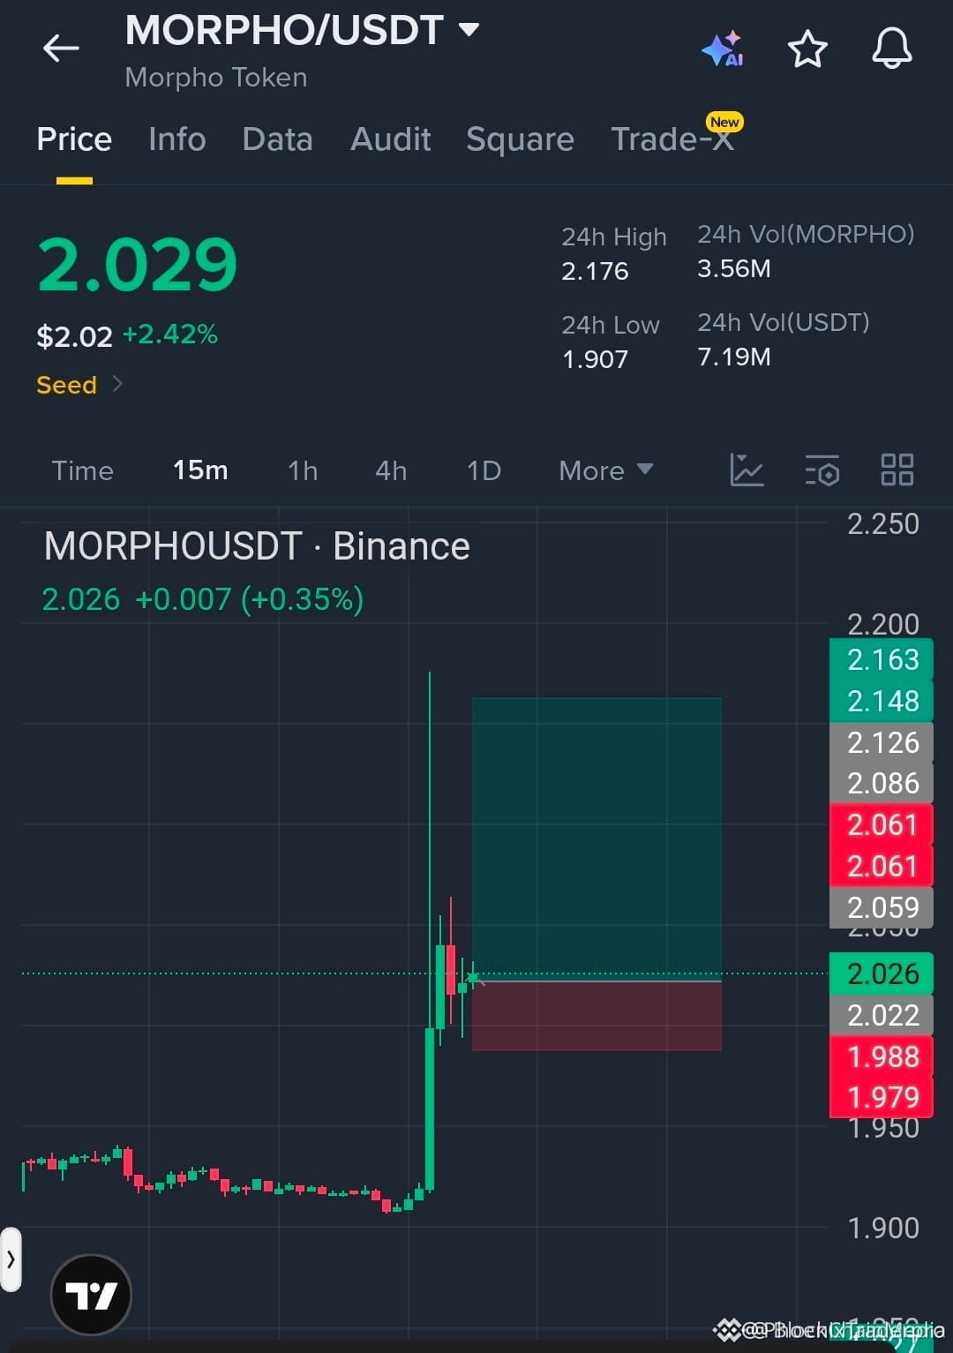The image size is (953, 1353).
Task: Expand the side panel arrow handle
Action: pyautogui.click(x=11, y=1259)
